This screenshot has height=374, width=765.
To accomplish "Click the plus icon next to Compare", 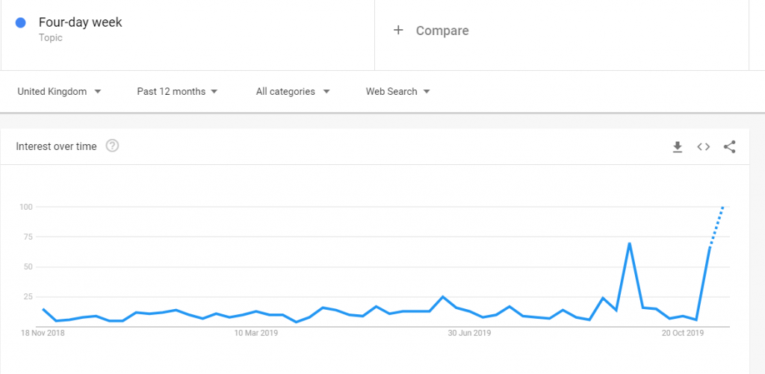I will [399, 30].
